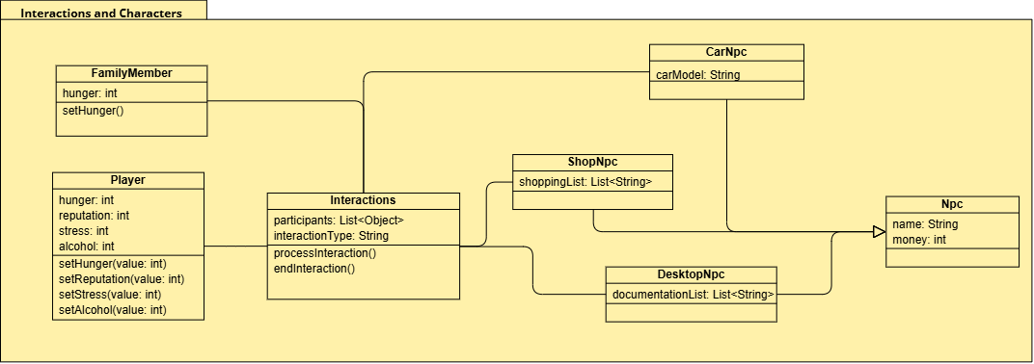Select the DesktopNpc class title

coord(691,273)
